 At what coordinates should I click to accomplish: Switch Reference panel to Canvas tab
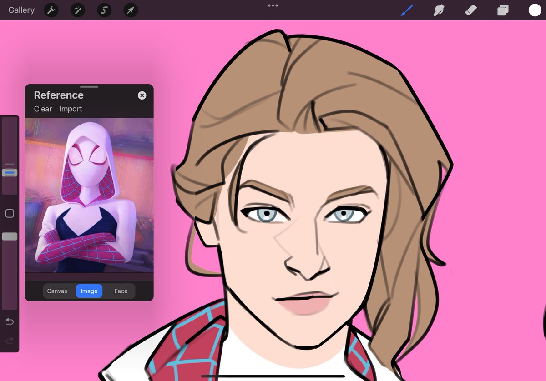57,291
